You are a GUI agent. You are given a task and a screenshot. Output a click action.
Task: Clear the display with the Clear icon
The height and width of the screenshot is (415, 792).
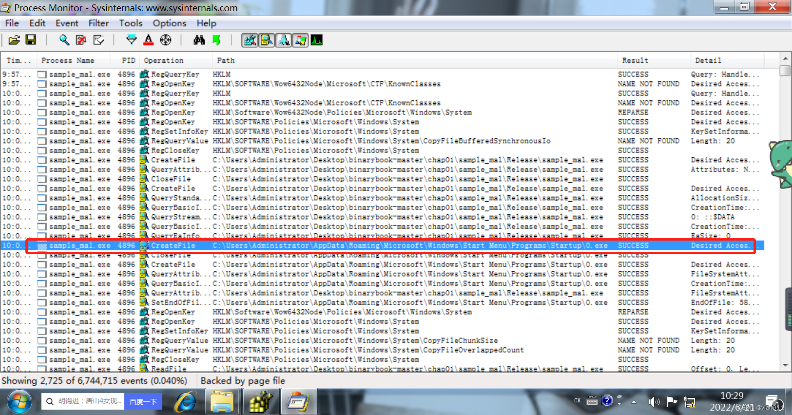pyautogui.click(x=98, y=40)
